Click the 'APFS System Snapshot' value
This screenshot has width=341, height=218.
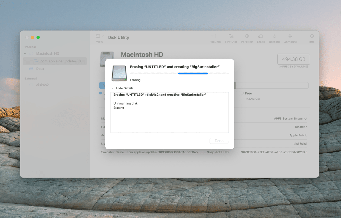click(x=291, y=119)
